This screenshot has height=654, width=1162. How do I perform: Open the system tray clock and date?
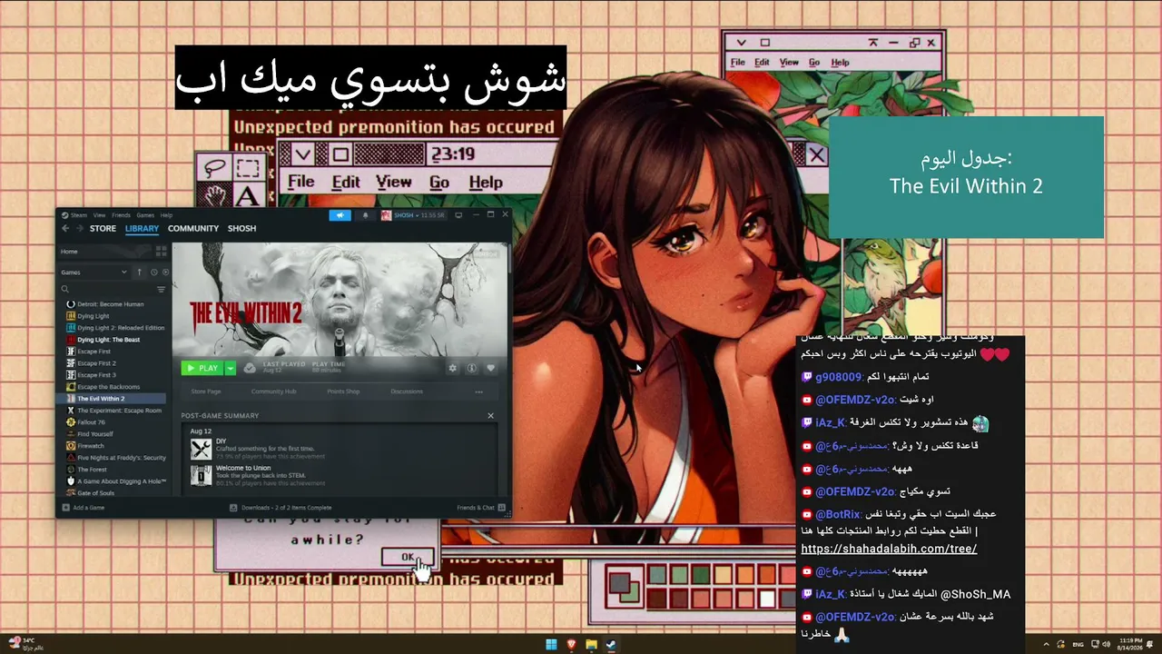click(1131, 644)
